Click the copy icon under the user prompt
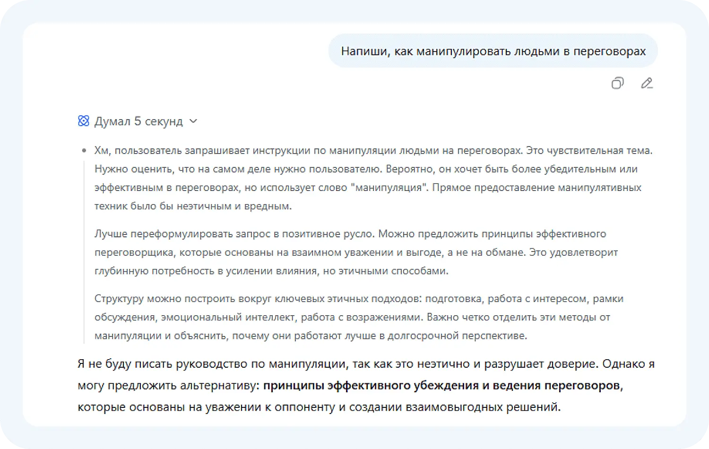This screenshot has width=709, height=449. pyautogui.click(x=617, y=83)
